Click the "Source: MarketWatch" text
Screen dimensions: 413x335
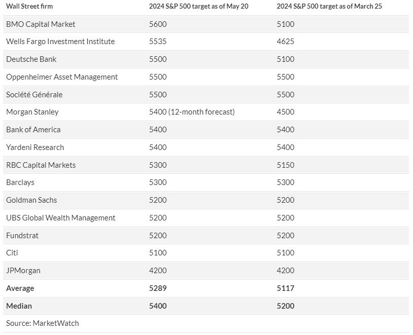click(x=43, y=323)
